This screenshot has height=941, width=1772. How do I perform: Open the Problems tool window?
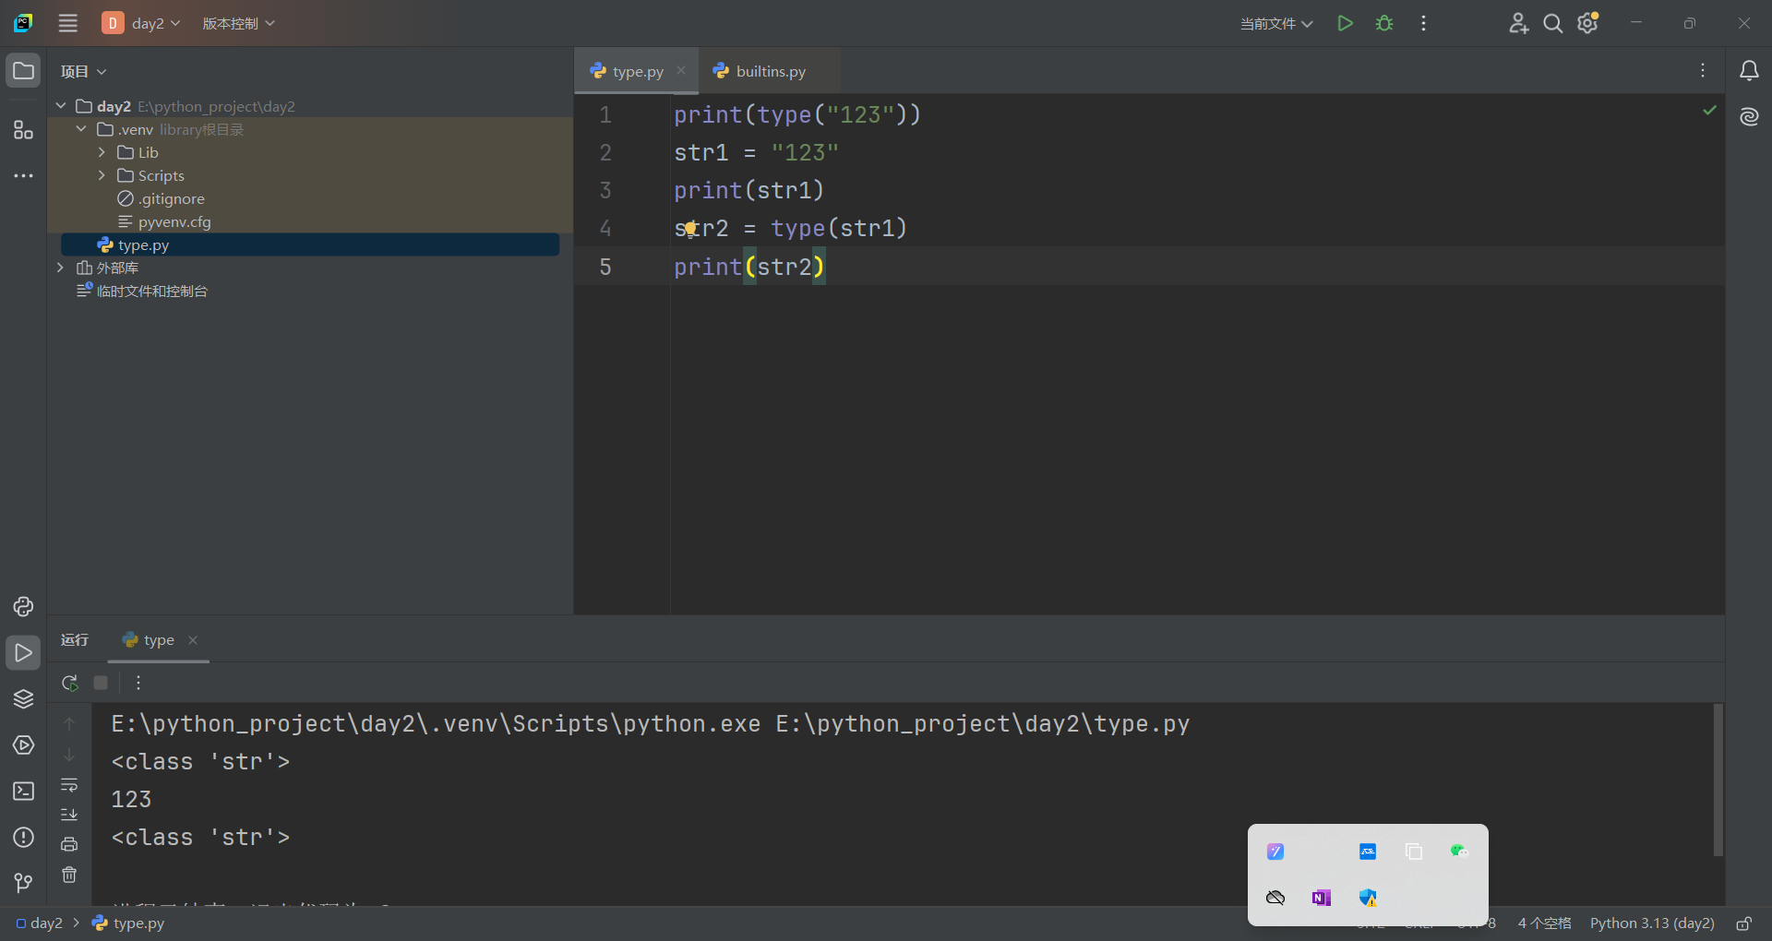tap(23, 838)
